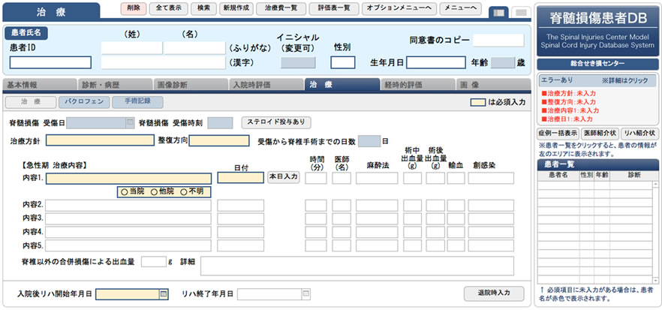Image resolution: width=662 pixels, height=310 pixels.
Task: Open the 整復方向 selection field
Action: pyautogui.click(x=218, y=140)
